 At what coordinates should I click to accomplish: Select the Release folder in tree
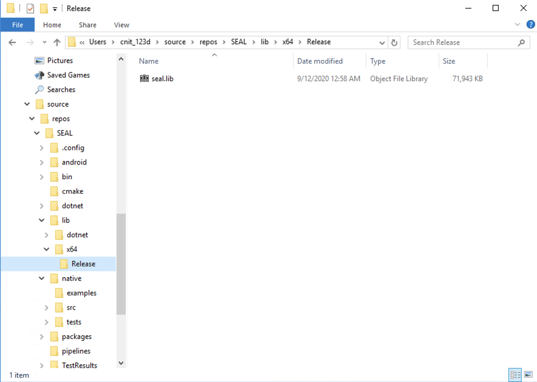pos(83,264)
